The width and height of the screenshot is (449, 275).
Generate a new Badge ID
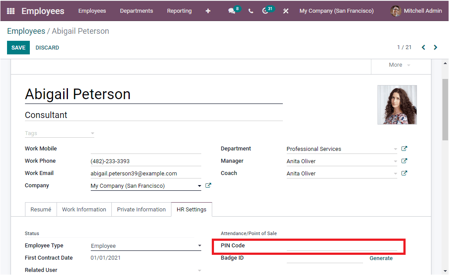pos(381,258)
